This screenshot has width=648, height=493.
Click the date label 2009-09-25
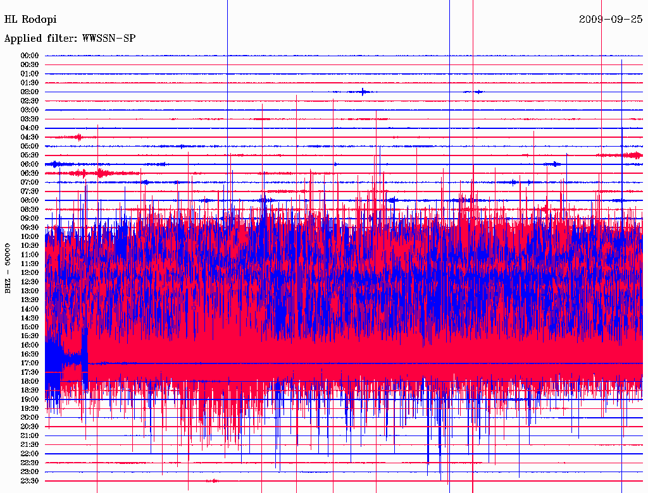point(611,20)
